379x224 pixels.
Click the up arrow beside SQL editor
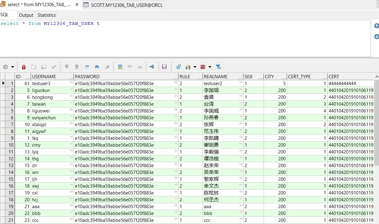377,26
